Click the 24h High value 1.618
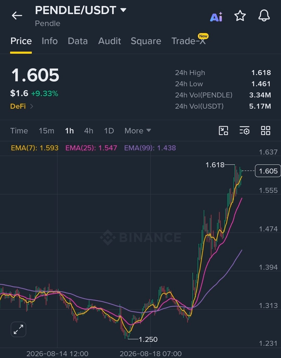This screenshot has width=281, height=358. [x=261, y=73]
